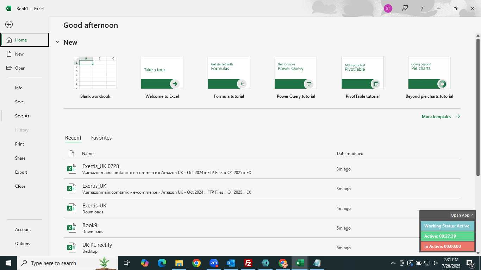Choose Save from the sidebar
This screenshot has width=481, height=270.
click(x=25, y=102)
